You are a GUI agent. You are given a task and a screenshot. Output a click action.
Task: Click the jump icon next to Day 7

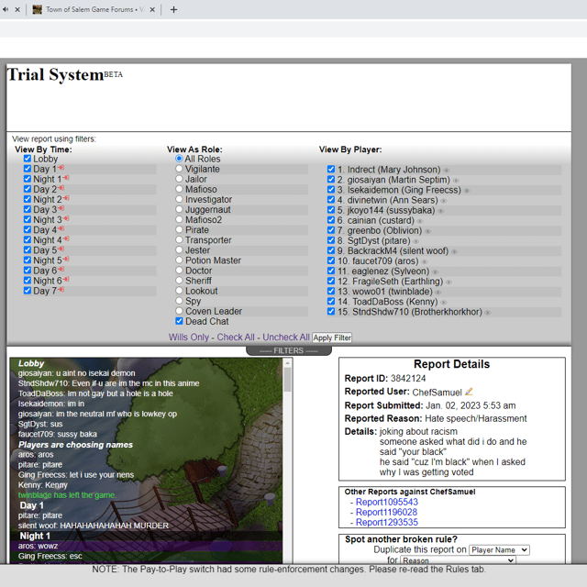coord(61,291)
